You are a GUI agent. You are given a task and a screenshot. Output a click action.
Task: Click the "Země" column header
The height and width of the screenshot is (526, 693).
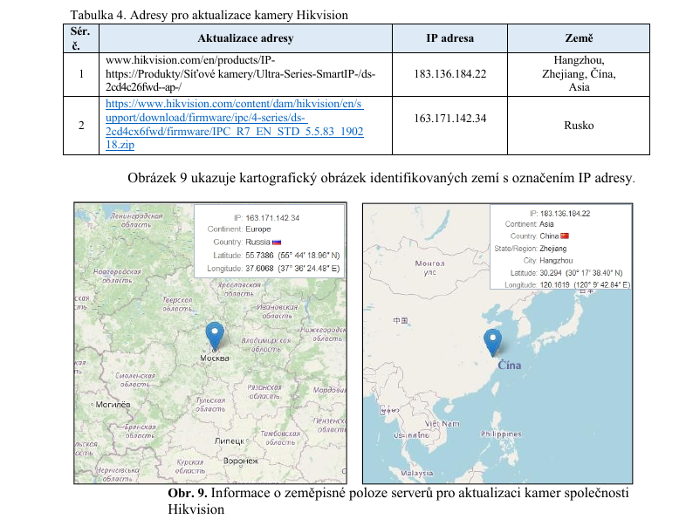click(x=579, y=38)
